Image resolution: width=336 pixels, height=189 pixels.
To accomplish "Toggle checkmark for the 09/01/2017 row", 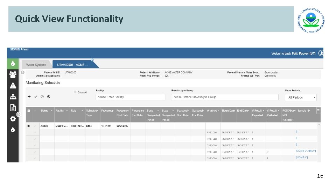I will pyautogui.click(x=35, y=139).
